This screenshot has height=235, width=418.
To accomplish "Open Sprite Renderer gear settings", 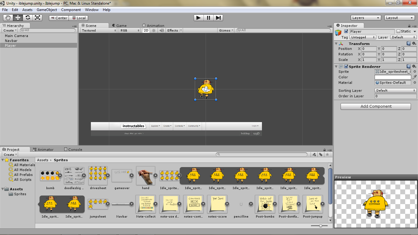I will point(414,66).
